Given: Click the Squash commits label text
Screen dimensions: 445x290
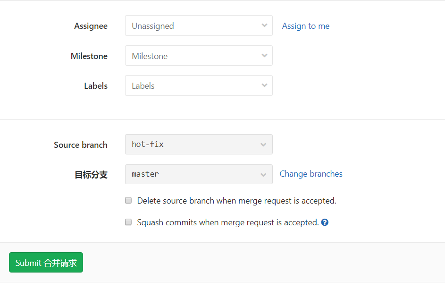Looking at the screenshot, I should pos(228,222).
